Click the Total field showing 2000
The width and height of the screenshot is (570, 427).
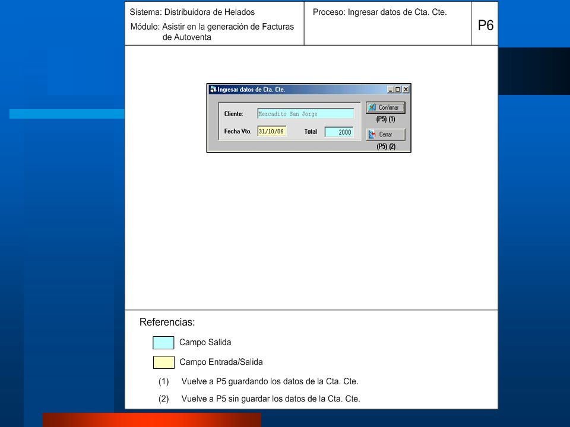coord(339,132)
